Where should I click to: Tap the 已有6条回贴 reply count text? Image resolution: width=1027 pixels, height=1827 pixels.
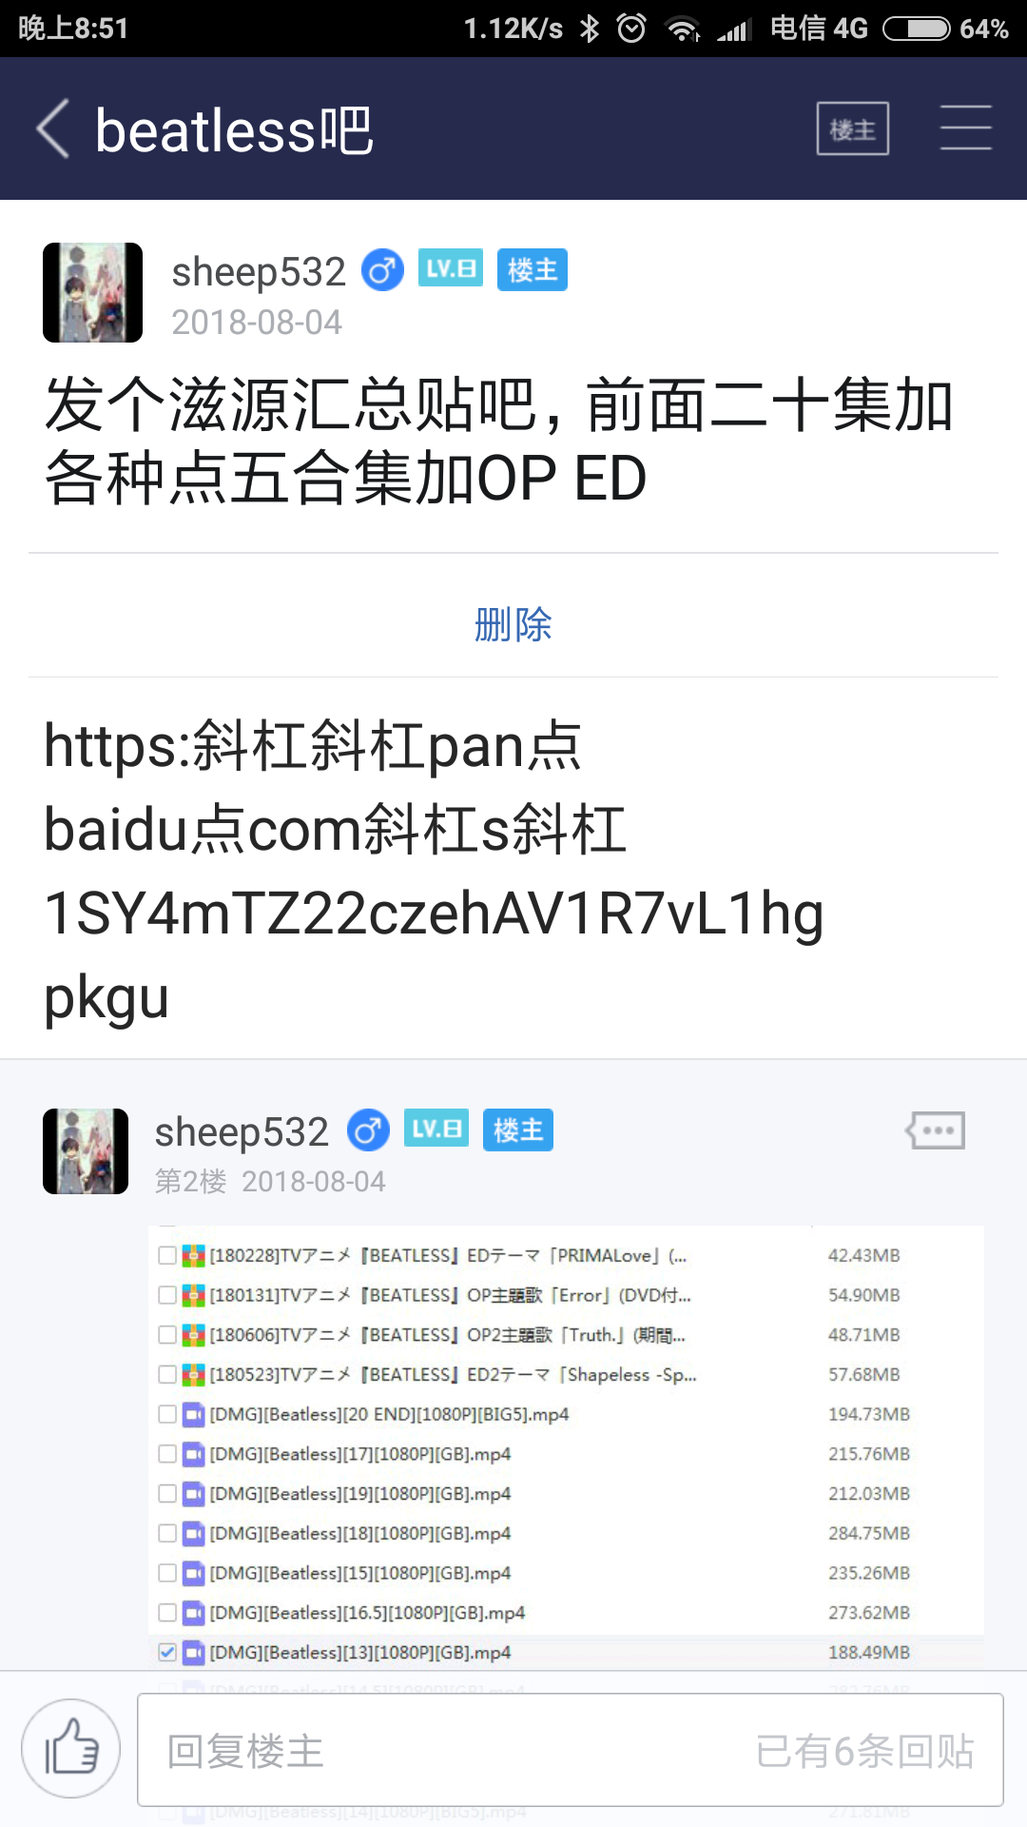pos(865,1751)
